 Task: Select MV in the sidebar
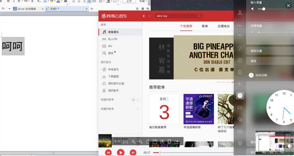click(121, 46)
